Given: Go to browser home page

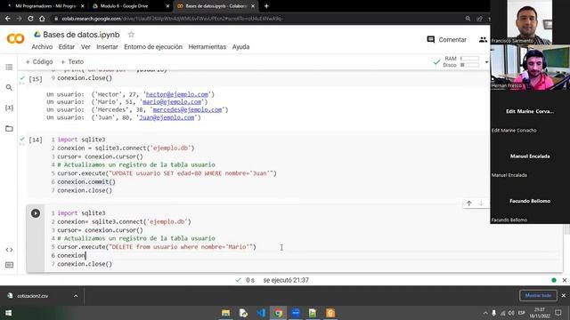Looking at the screenshot, I should coord(42,19).
